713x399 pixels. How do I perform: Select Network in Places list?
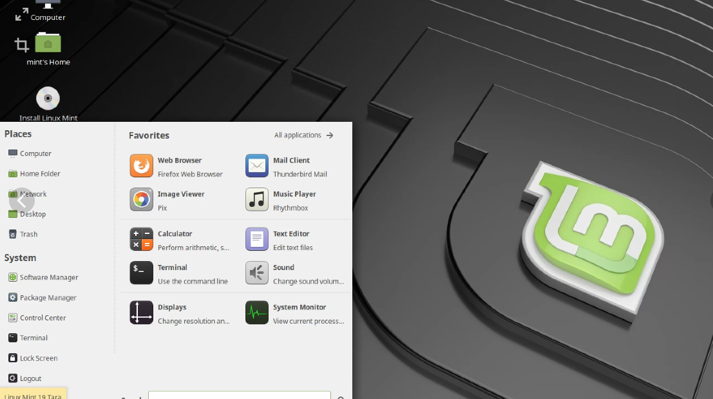[x=33, y=194]
